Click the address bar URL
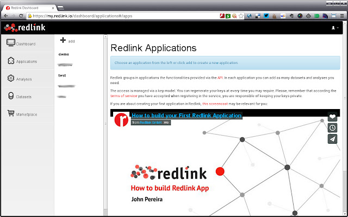The width and height of the screenshot is (348, 217). click(83, 16)
